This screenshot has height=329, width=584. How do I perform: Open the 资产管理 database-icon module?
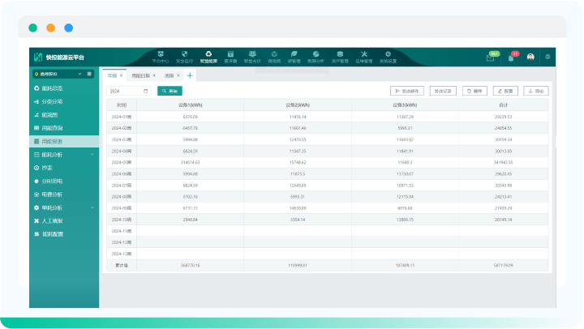(340, 57)
